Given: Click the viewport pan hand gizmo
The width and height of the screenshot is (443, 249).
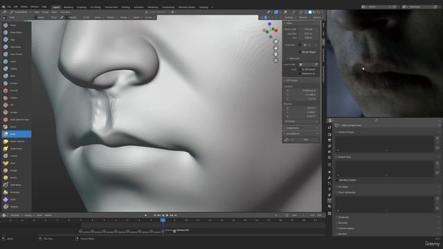Looking at the screenshot, I should click(275, 48).
